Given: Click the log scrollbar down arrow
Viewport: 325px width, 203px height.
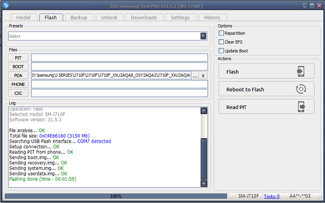Looking at the screenshot, I should pyautogui.click(x=204, y=183).
